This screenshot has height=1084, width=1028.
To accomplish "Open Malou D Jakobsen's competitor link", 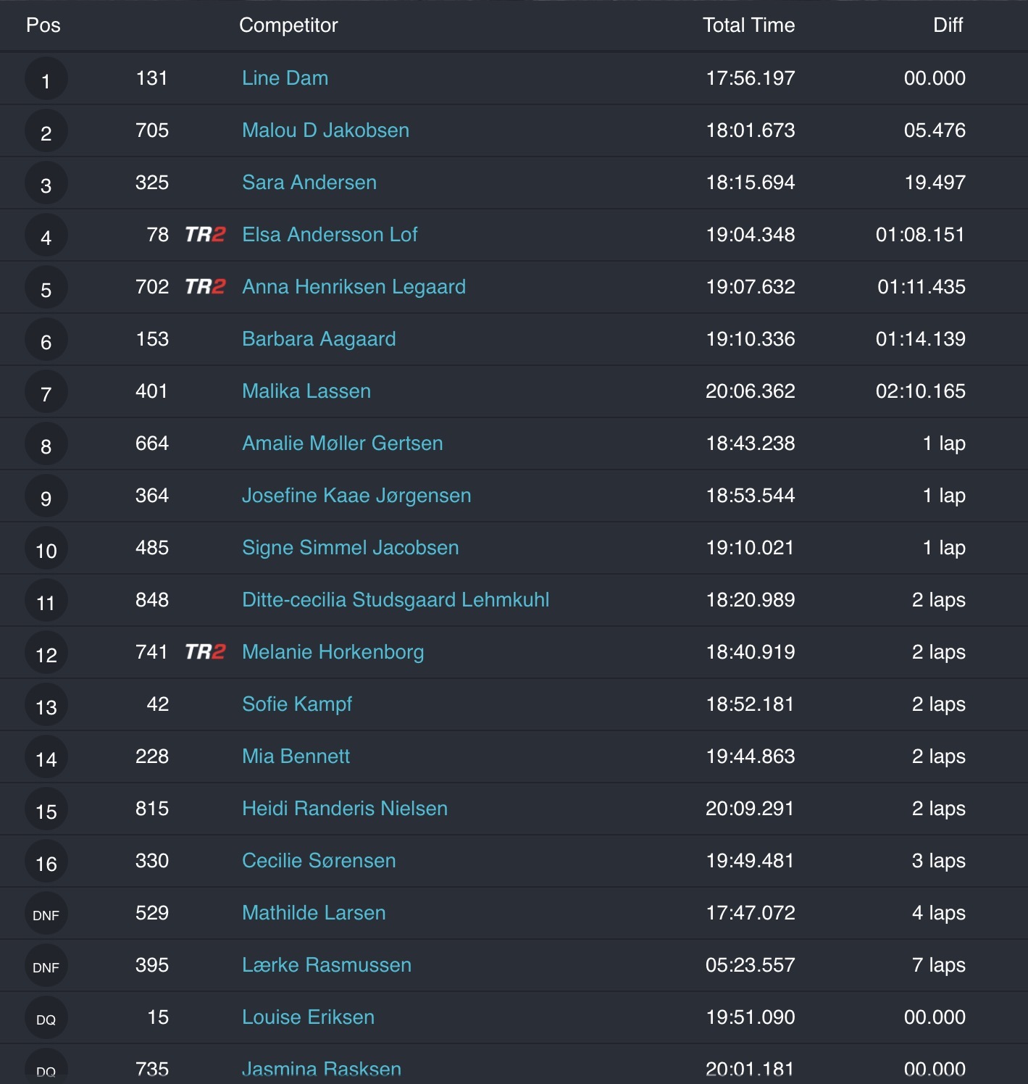I will tap(325, 130).
